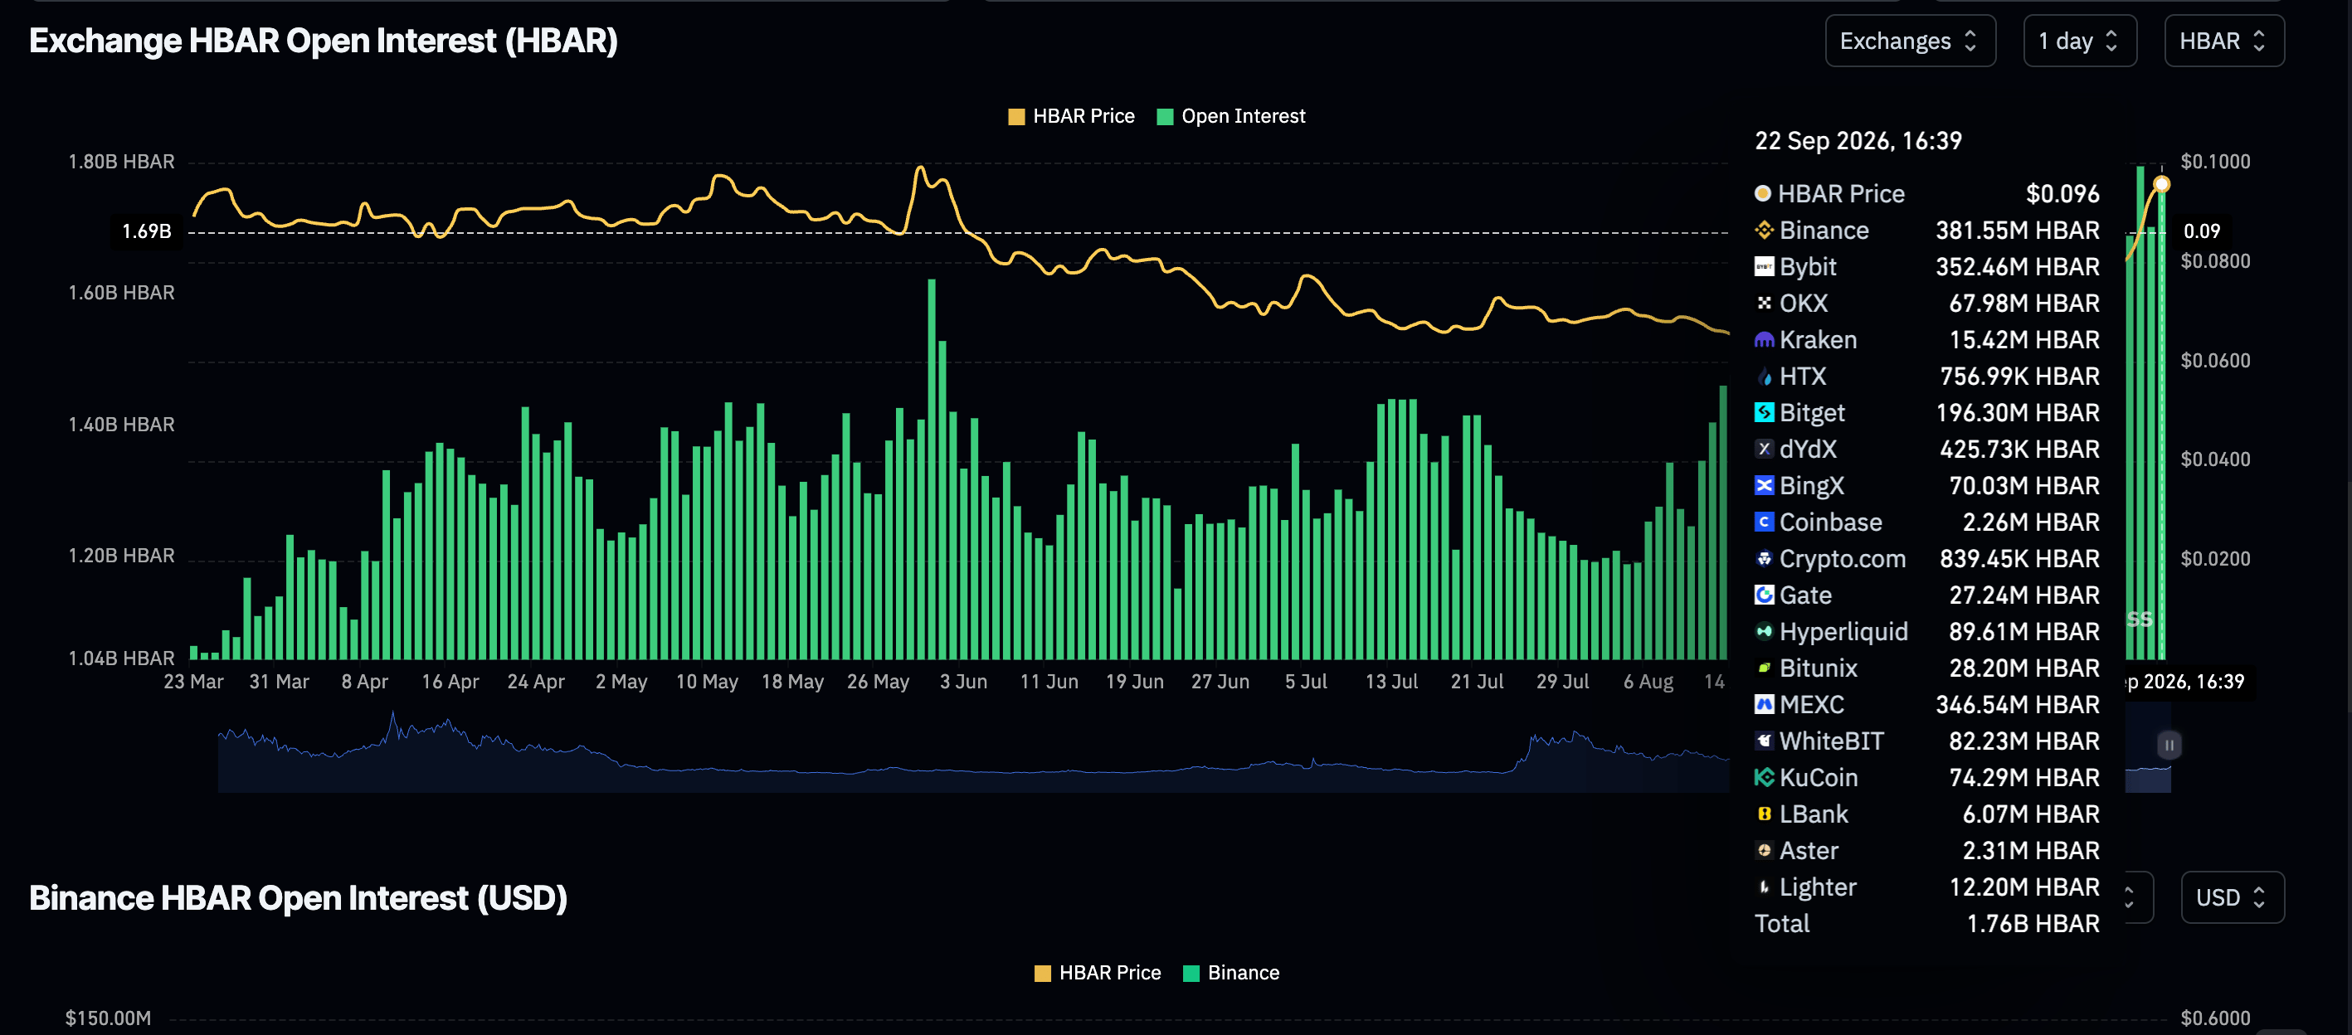
Task: Click the highlighted price point marker
Action: coord(2161,184)
